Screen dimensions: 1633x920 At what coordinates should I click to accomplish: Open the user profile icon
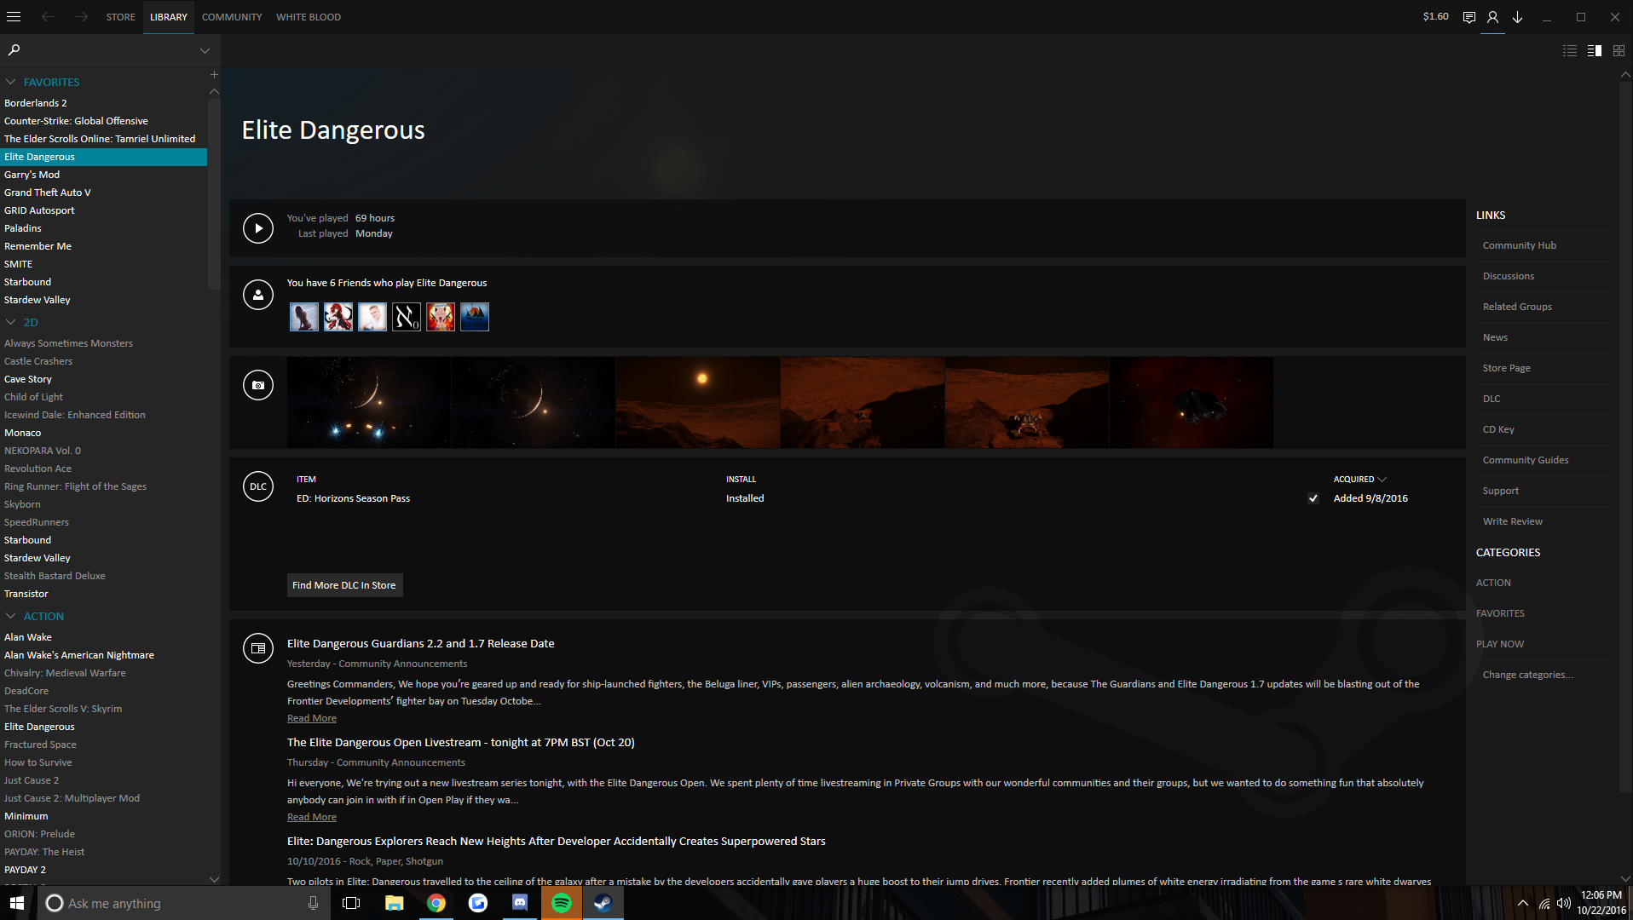1492,17
